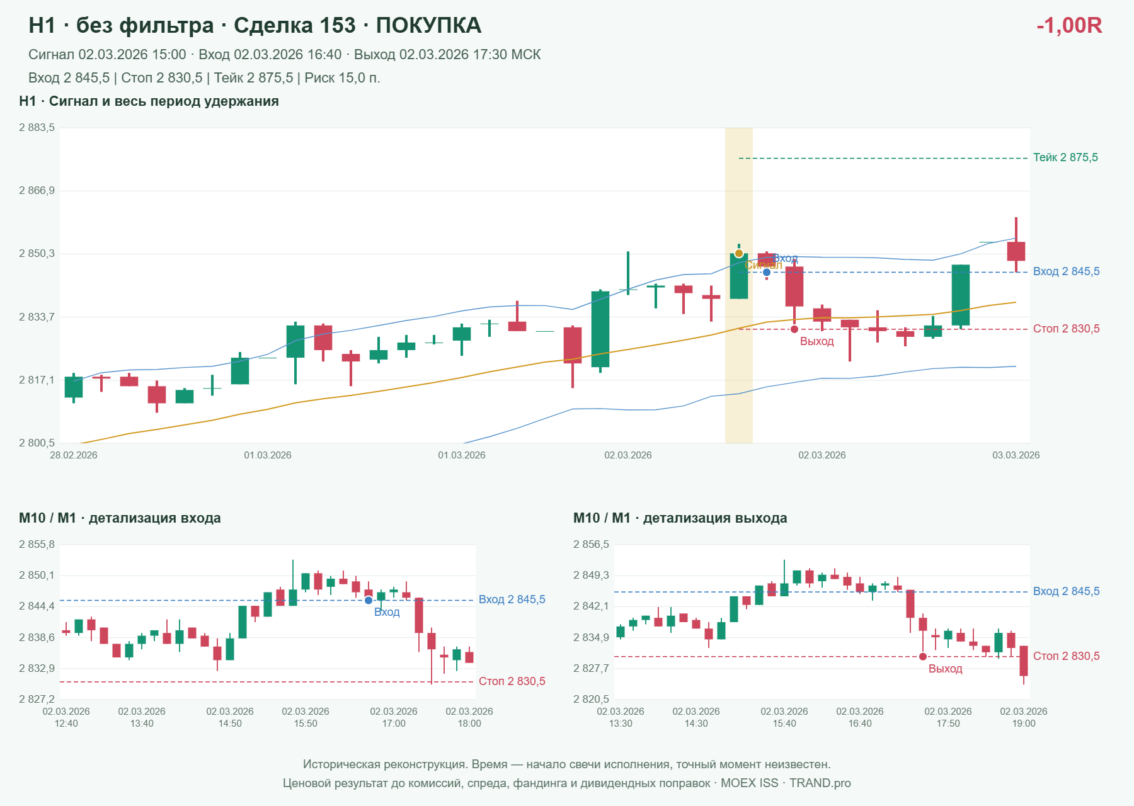Click the 'M10 / M1 · детализация выхода' heading
Image resolution: width=1134 pixels, height=806 pixels.
(x=680, y=518)
